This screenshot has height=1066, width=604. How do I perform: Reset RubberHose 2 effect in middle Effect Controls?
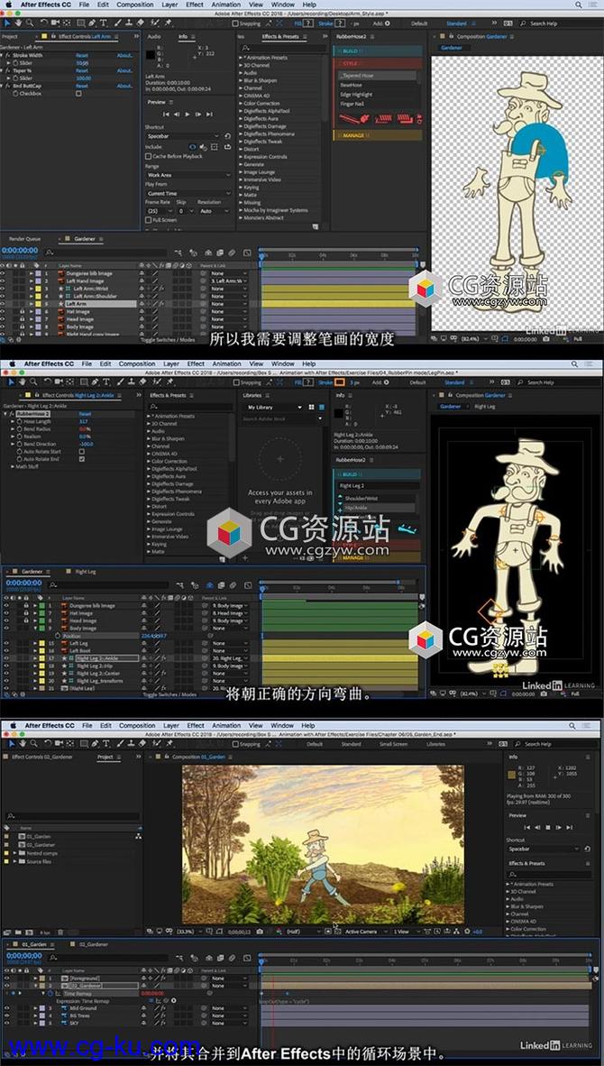click(x=85, y=414)
